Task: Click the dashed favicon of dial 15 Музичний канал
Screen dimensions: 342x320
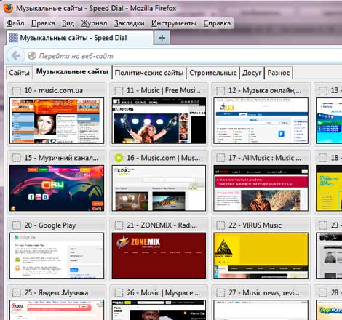Action: (17, 158)
